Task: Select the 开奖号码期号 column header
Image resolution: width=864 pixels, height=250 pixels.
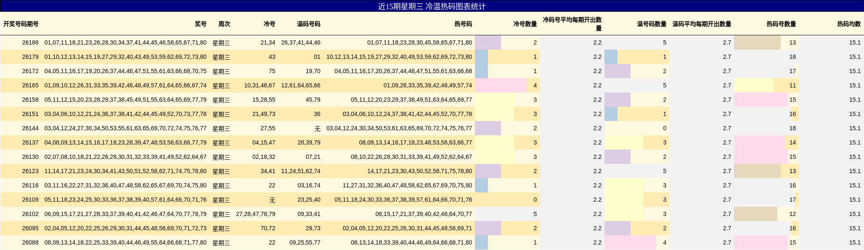Action: (21, 24)
